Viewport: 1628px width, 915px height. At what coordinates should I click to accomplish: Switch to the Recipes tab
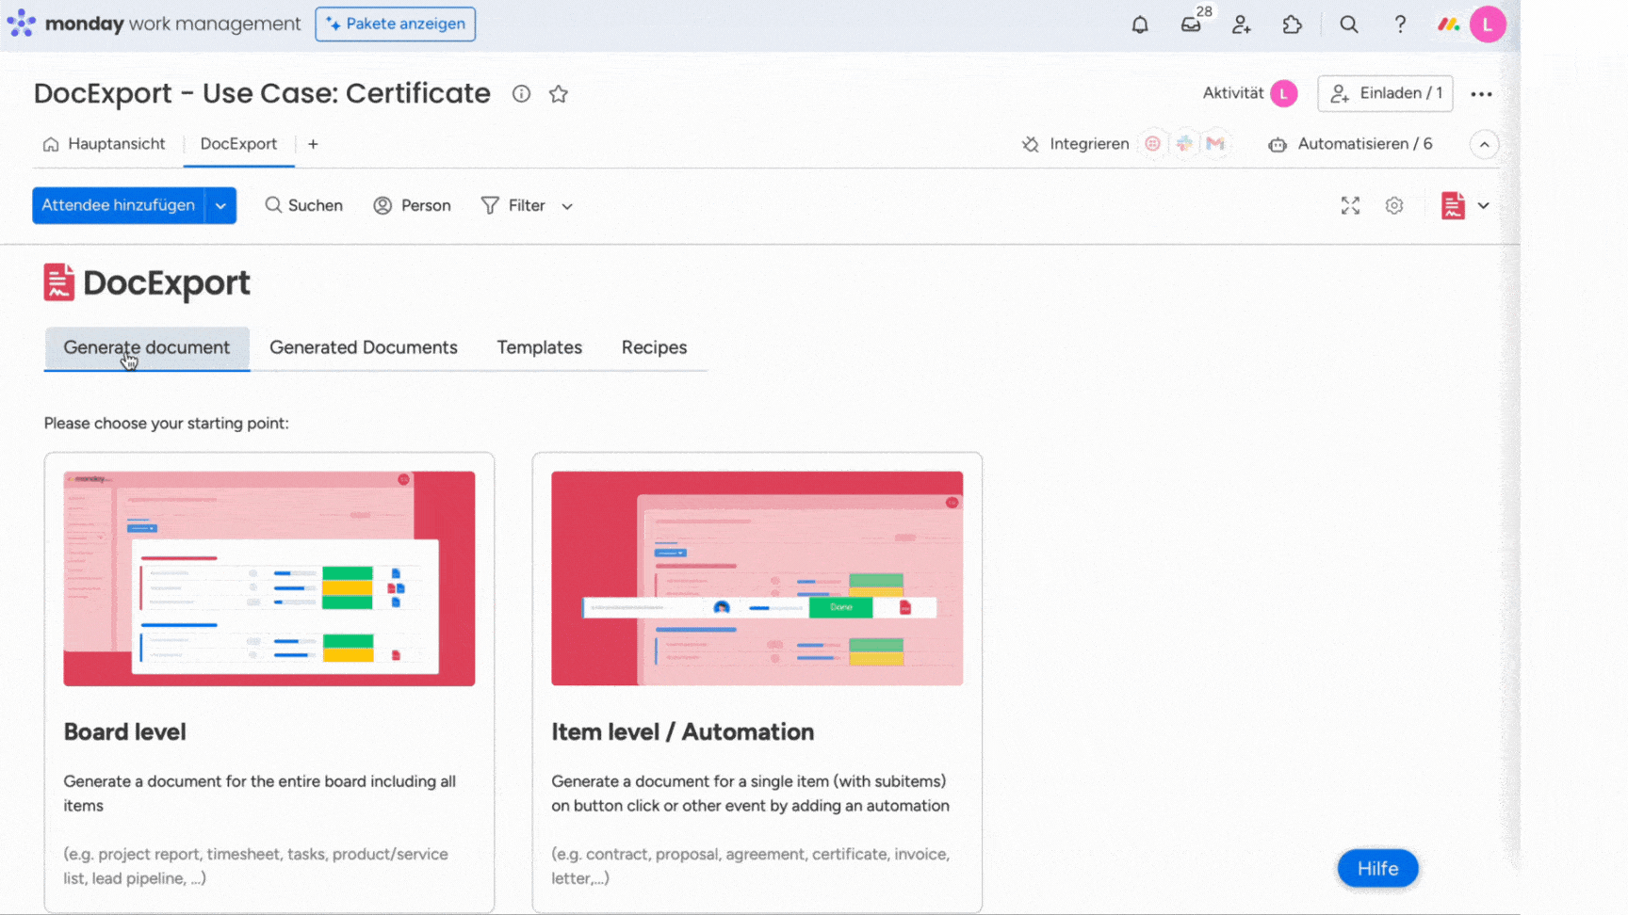pos(654,347)
